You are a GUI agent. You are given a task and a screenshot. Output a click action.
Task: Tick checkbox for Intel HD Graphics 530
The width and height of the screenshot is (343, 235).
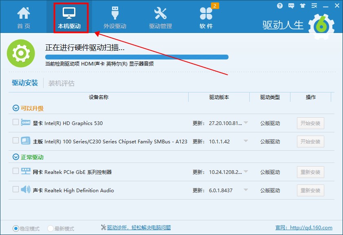coord(15,122)
